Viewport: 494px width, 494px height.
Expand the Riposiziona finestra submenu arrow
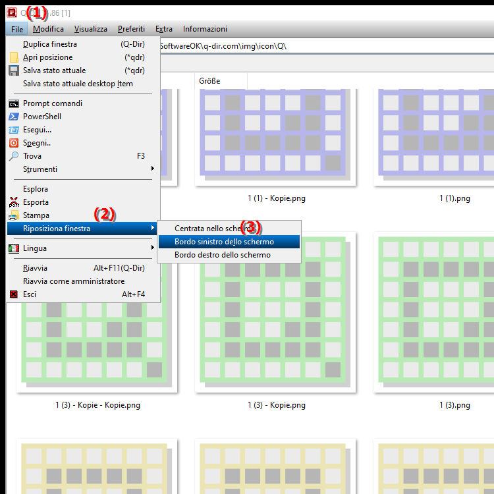click(153, 228)
